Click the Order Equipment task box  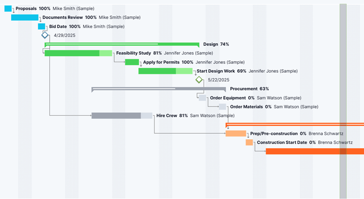pos(202,98)
